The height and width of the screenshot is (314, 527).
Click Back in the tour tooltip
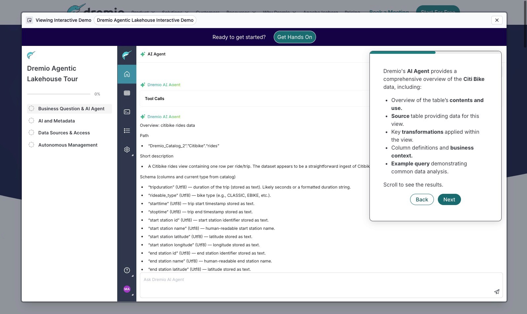click(422, 199)
